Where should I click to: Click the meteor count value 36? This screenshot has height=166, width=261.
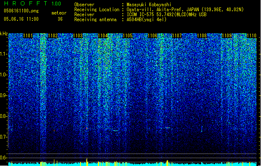click(x=60, y=19)
